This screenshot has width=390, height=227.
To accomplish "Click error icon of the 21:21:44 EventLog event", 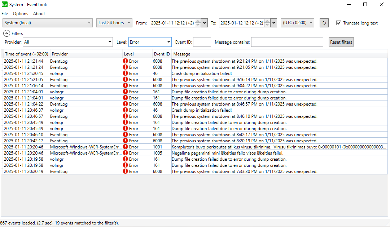I will (x=126, y=61).
